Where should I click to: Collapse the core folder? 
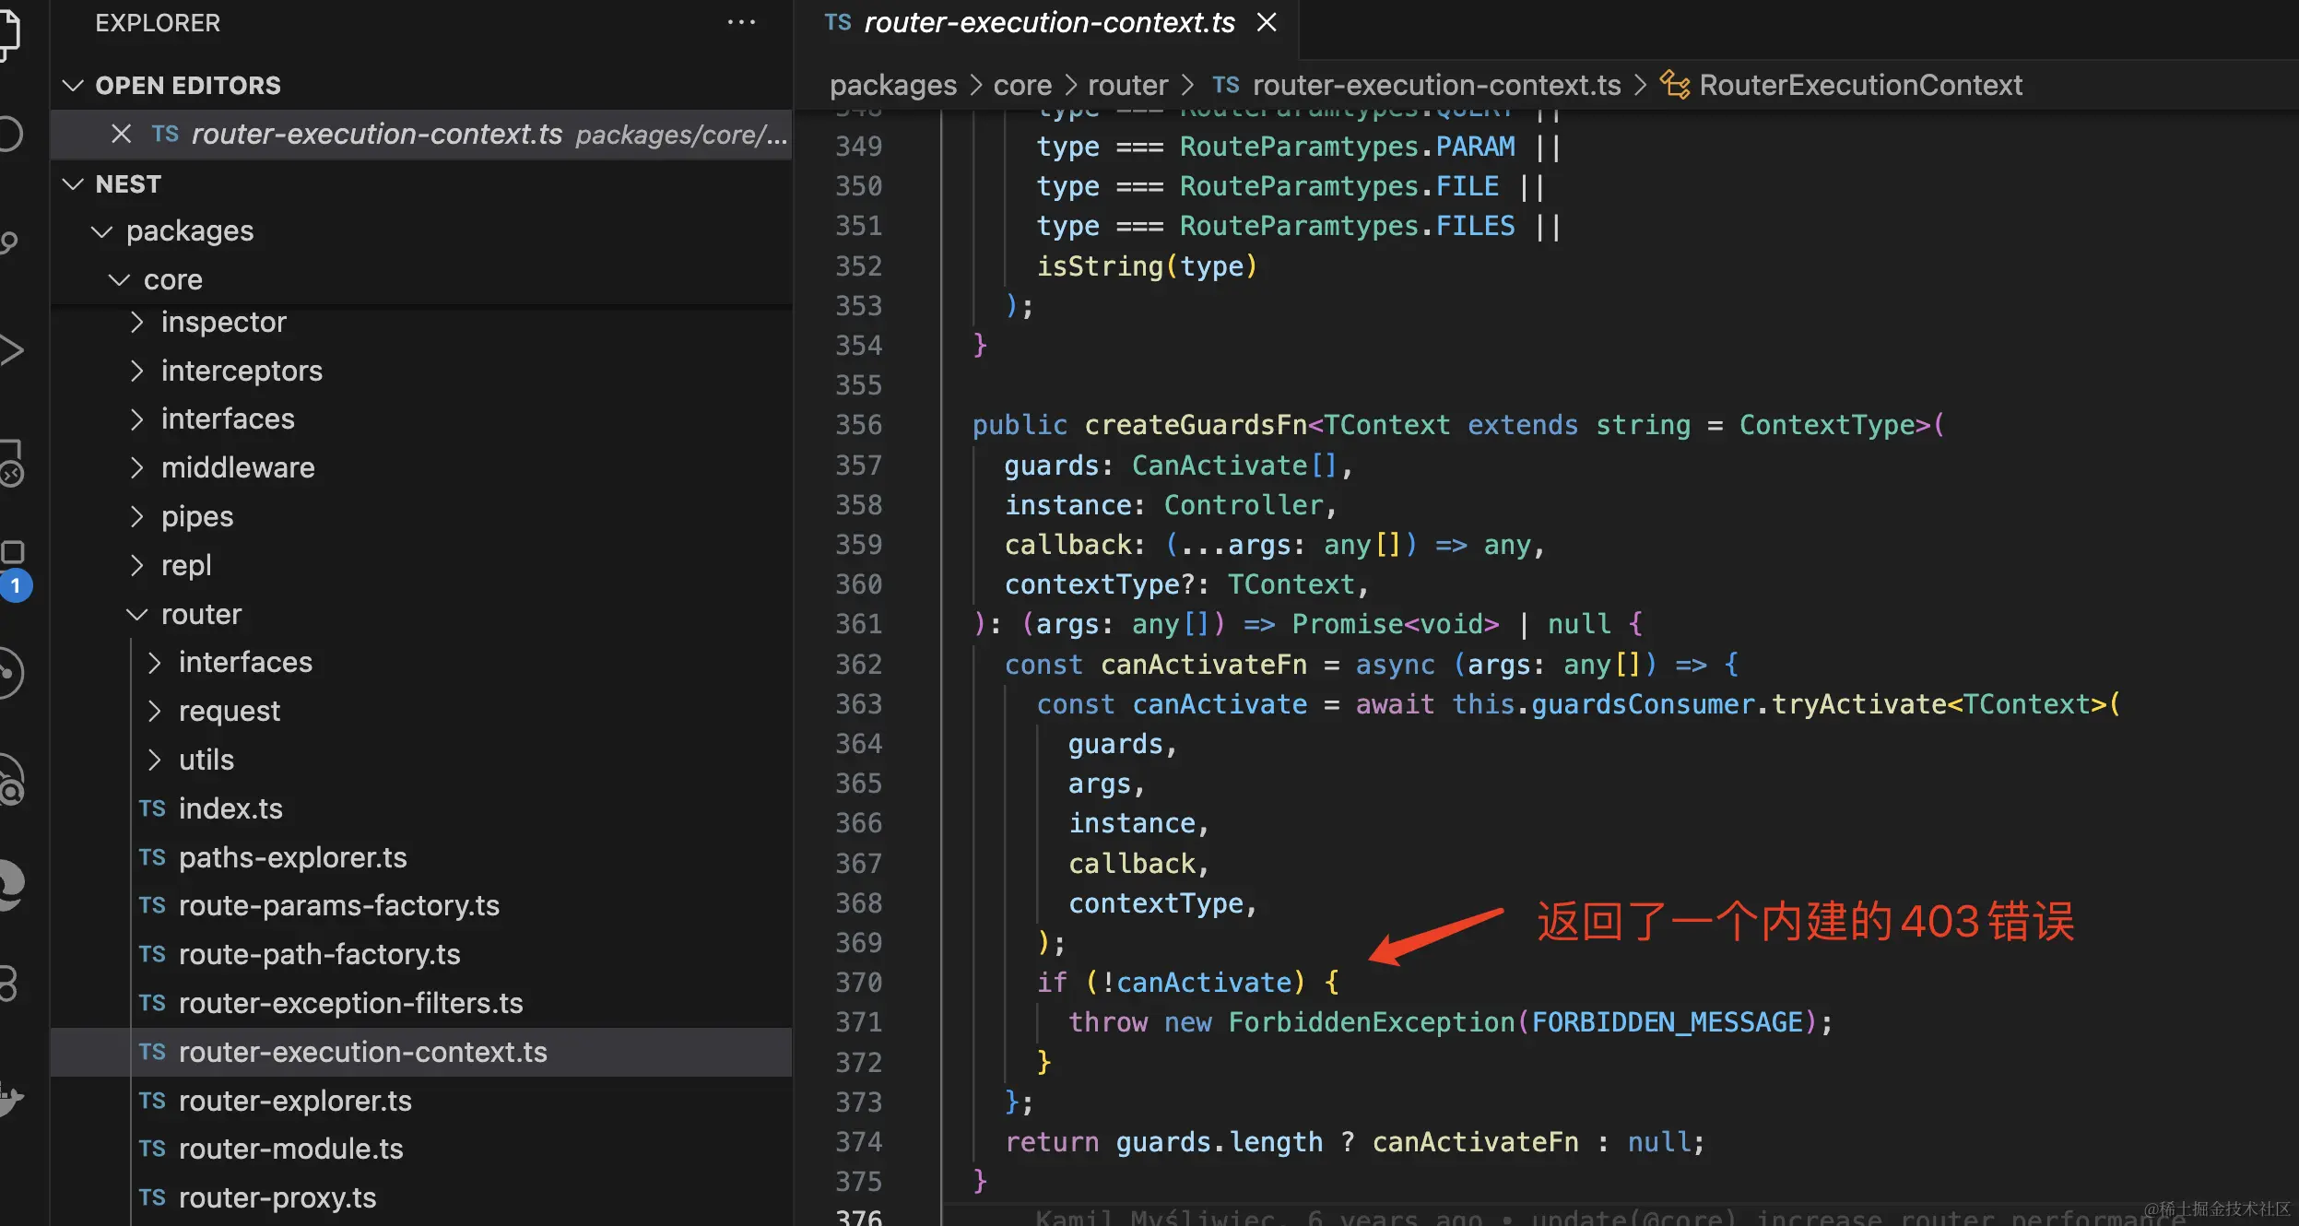tap(120, 280)
